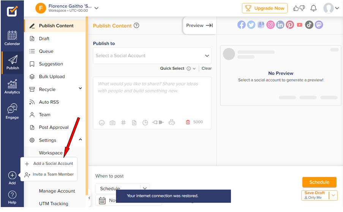Open the workspace switcher dropdown arrow

coord(96,8)
